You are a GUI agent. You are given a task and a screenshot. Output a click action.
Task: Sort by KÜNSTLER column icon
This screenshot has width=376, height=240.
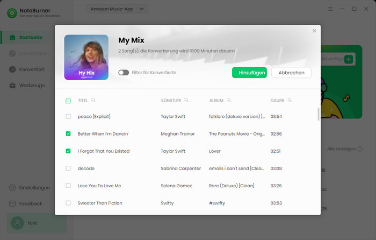(x=186, y=101)
